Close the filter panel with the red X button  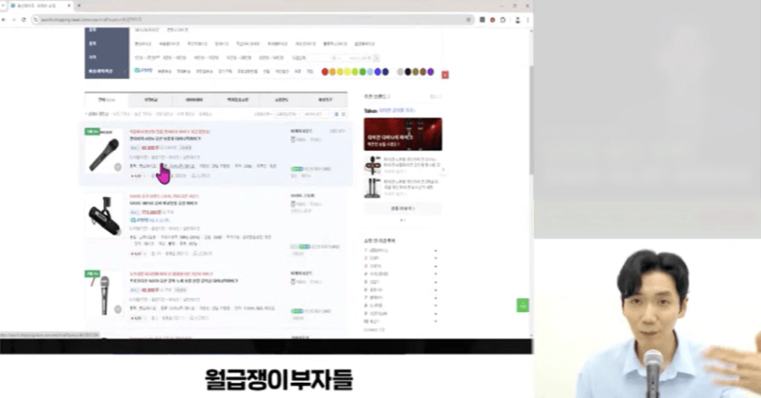(x=445, y=74)
